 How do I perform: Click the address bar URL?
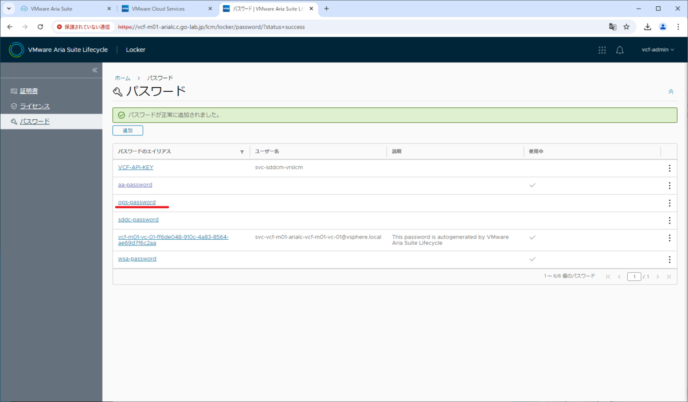coord(211,27)
